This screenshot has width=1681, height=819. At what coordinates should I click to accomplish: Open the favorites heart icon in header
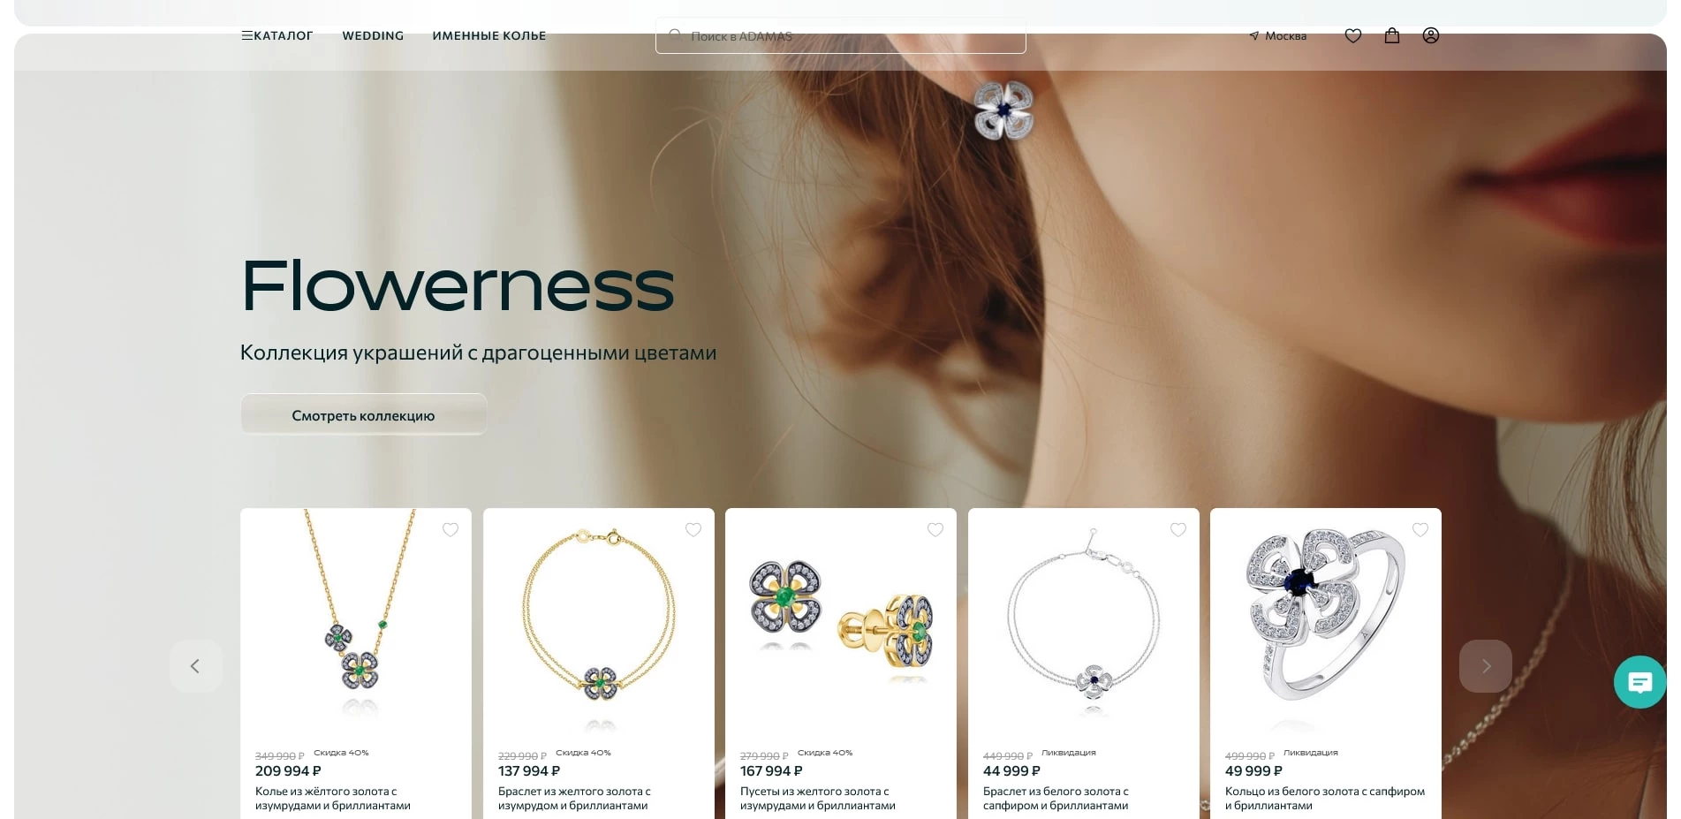tap(1352, 36)
